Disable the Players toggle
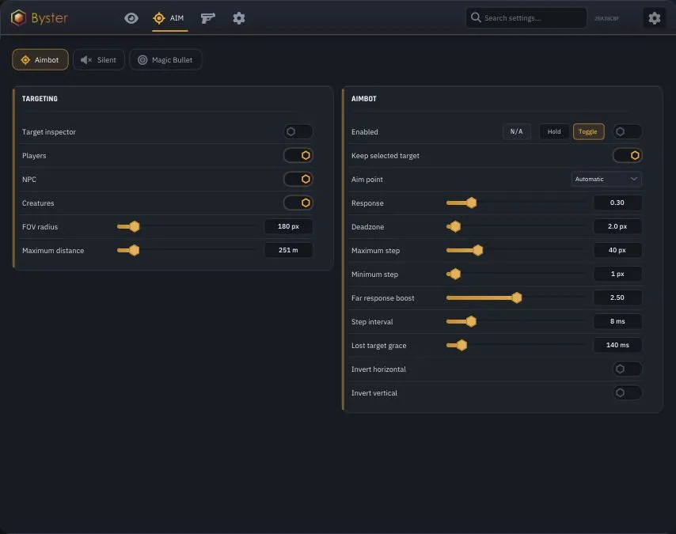This screenshot has height=534, width=676. [298, 156]
